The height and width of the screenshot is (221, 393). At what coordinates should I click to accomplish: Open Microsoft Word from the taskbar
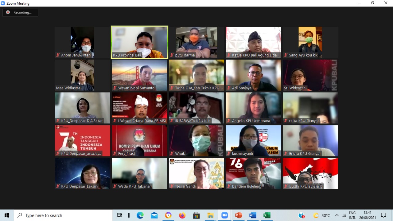coord(253,215)
